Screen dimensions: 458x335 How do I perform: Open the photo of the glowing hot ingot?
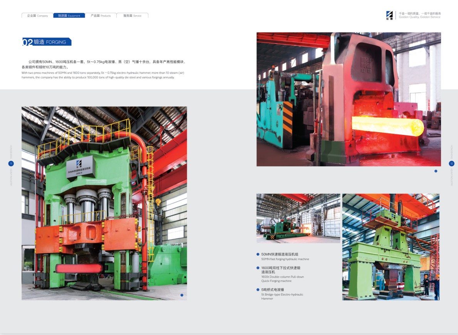[349, 99]
